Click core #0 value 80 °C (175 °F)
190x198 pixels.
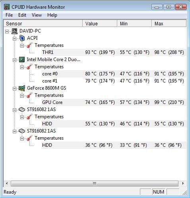pos(100,74)
